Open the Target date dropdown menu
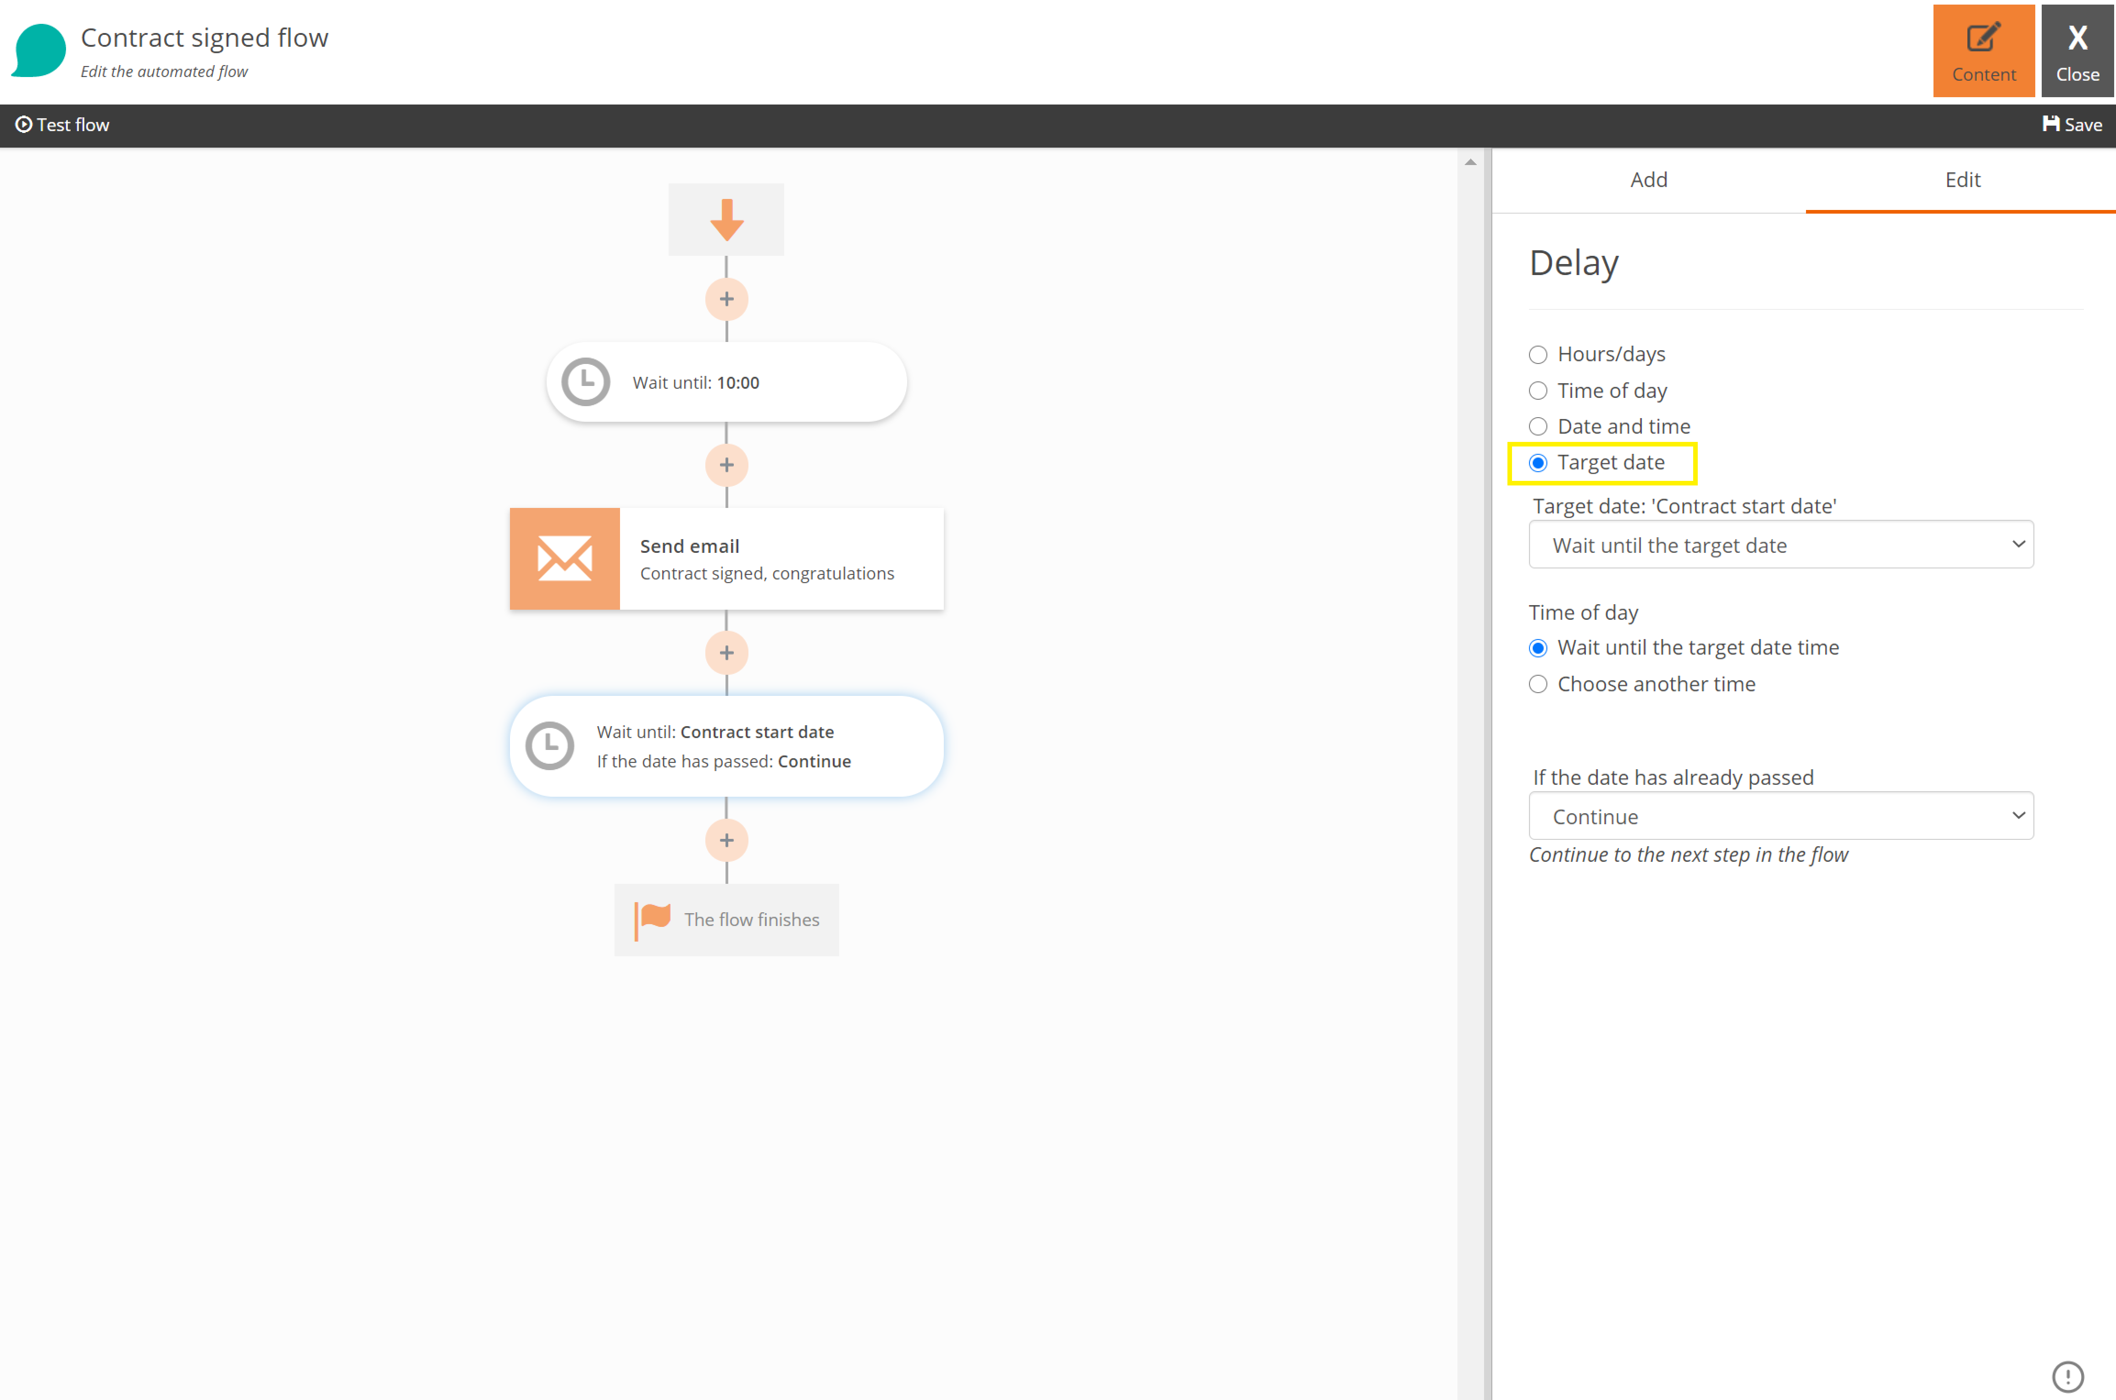This screenshot has height=1400, width=2116. click(x=1782, y=546)
